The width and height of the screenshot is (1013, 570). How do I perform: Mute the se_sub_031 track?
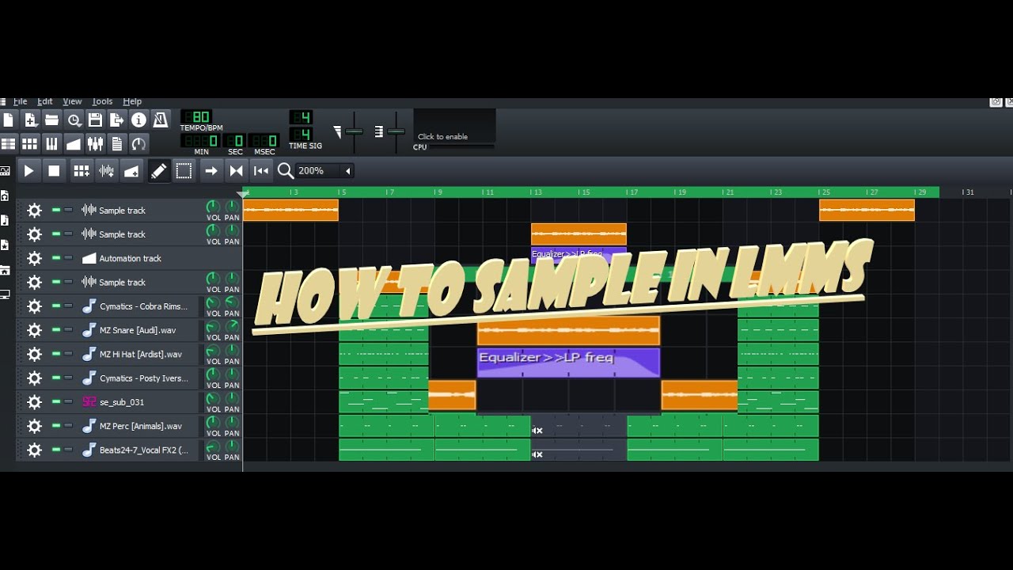pyautogui.click(x=56, y=401)
